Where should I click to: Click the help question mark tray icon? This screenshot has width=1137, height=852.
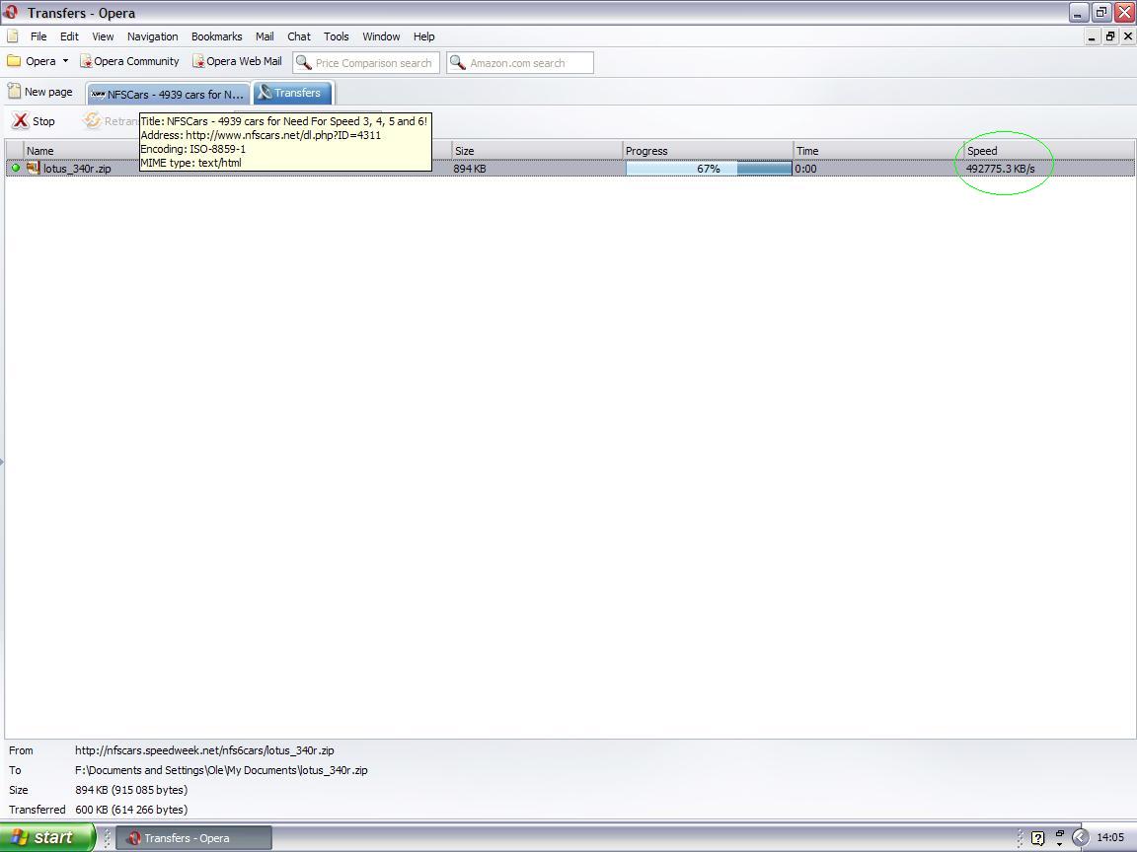click(1037, 838)
